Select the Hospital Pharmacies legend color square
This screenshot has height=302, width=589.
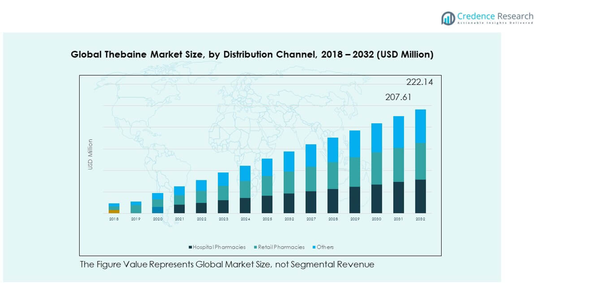click(x=190, y=247)
